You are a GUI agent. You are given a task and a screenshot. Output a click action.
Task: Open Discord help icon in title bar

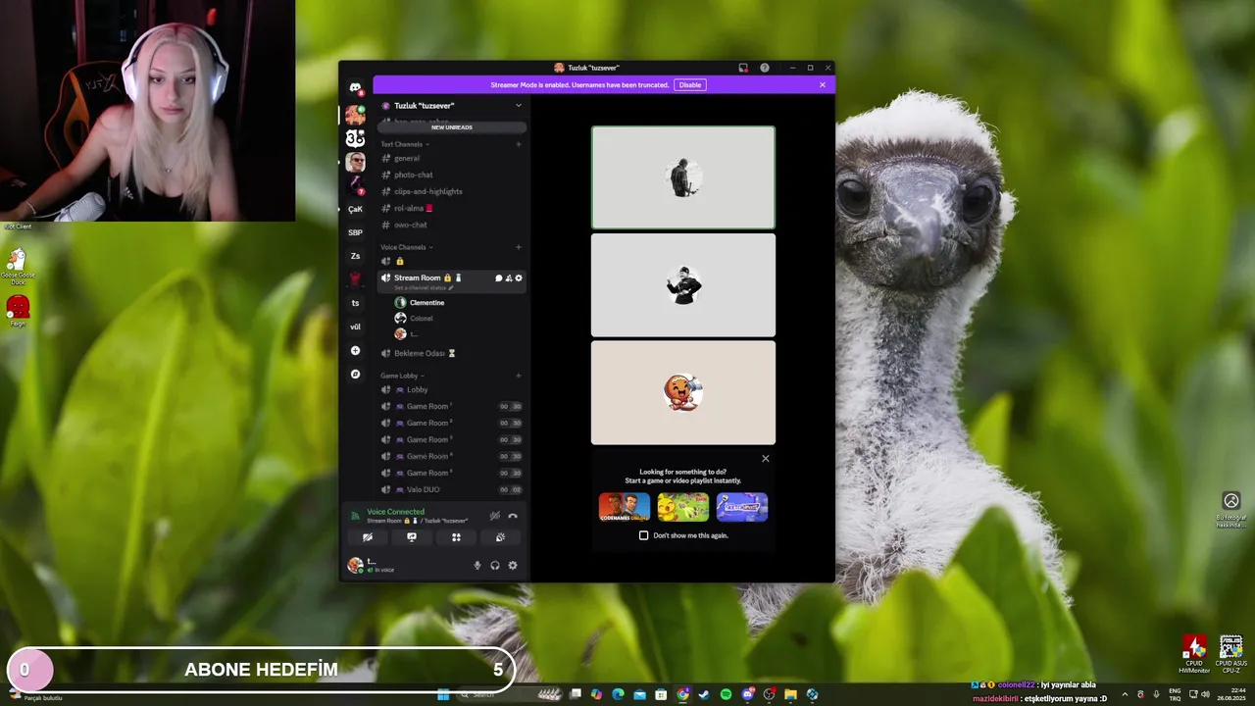[x=765, y=68]
